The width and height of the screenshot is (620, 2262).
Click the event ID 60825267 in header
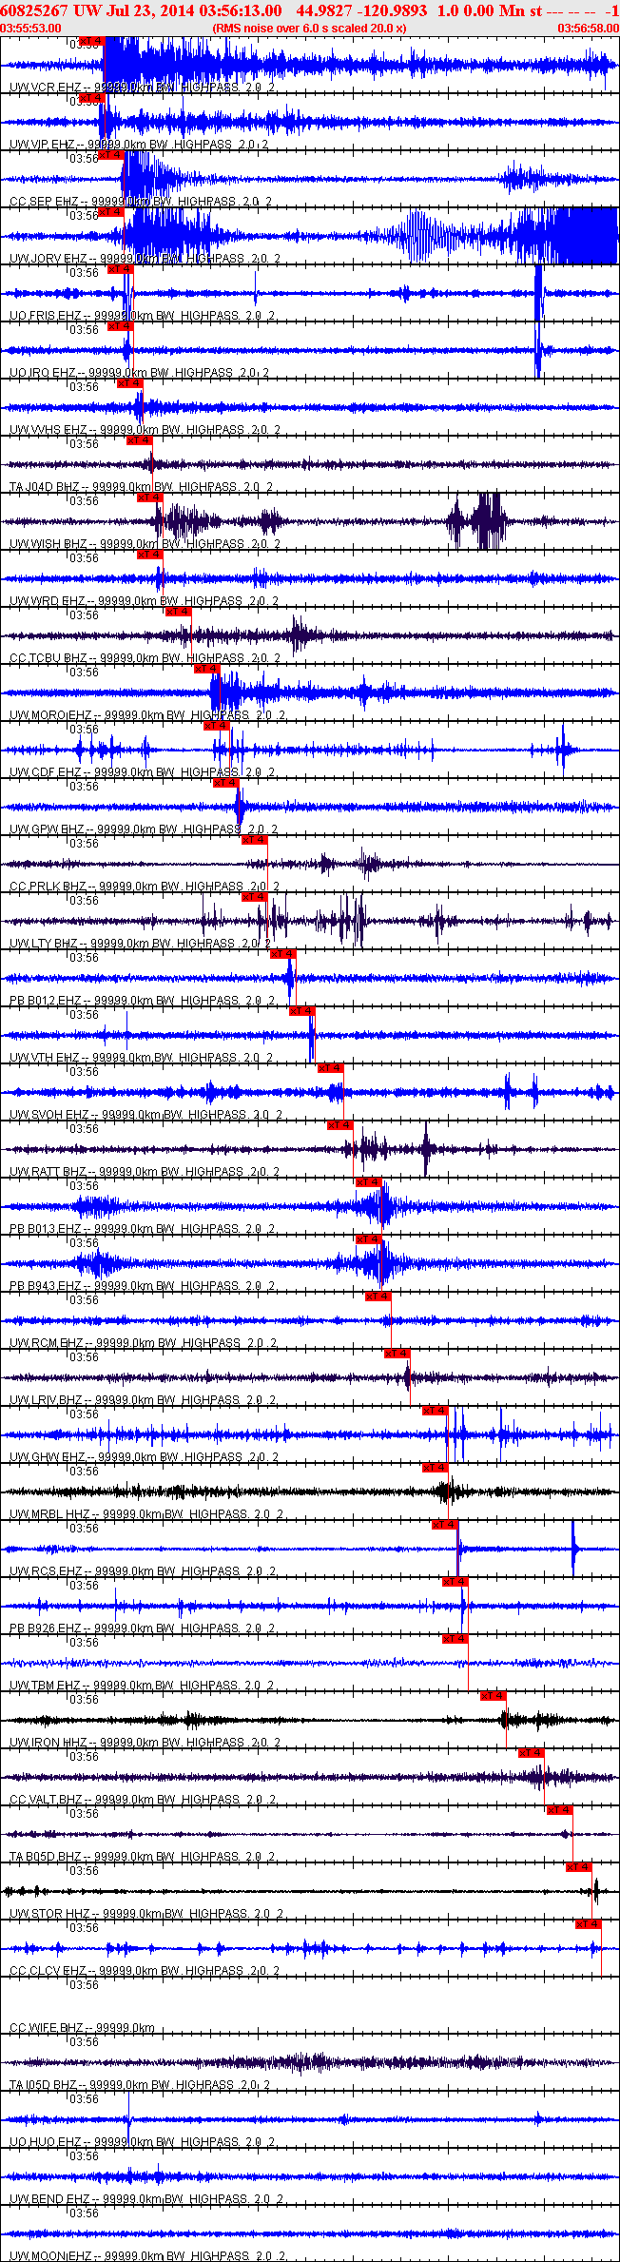[33, 10]
